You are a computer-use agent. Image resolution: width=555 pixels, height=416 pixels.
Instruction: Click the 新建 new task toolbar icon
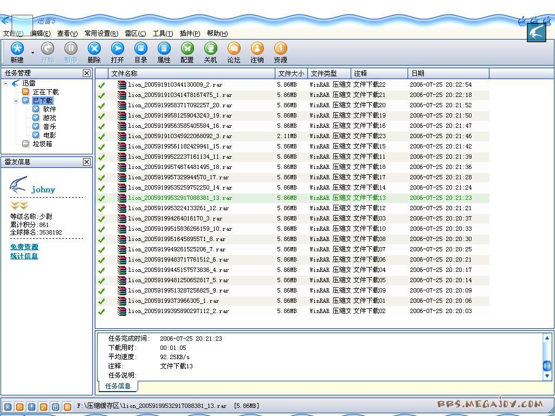pos(17,48)
